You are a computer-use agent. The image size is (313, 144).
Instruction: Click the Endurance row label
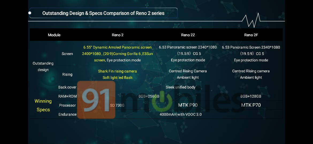coord(67,114)
